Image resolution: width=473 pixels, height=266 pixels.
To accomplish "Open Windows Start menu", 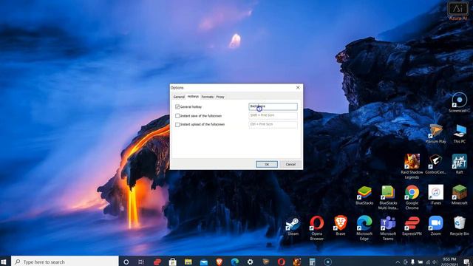I will pyautogui.click(x=4, y=262).
